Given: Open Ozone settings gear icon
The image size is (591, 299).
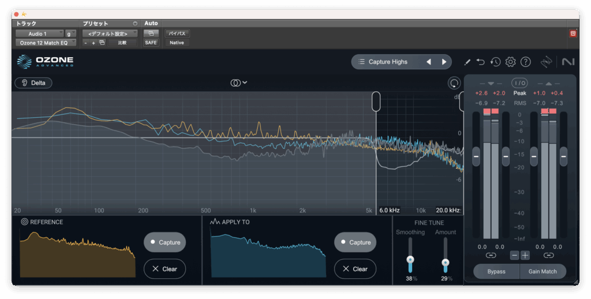Looking at the screenshot, I should click(x=510, y=62).
